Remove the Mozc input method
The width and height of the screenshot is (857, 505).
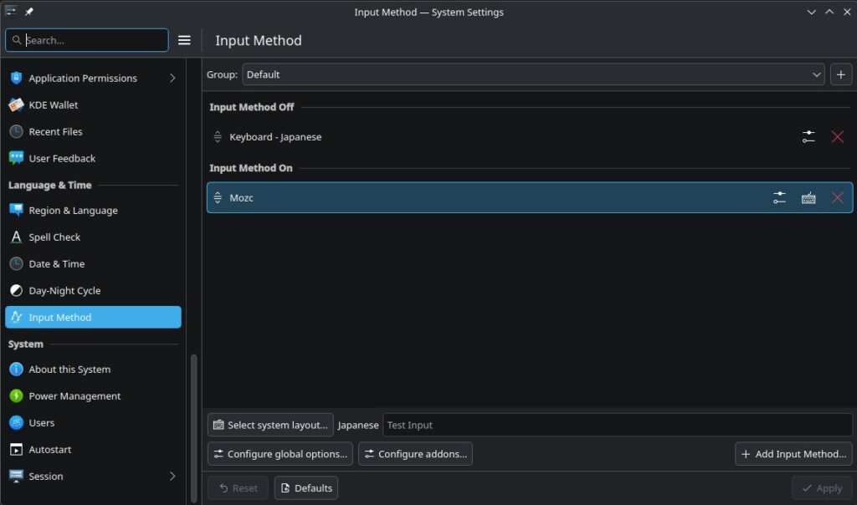tap(837, 198)
